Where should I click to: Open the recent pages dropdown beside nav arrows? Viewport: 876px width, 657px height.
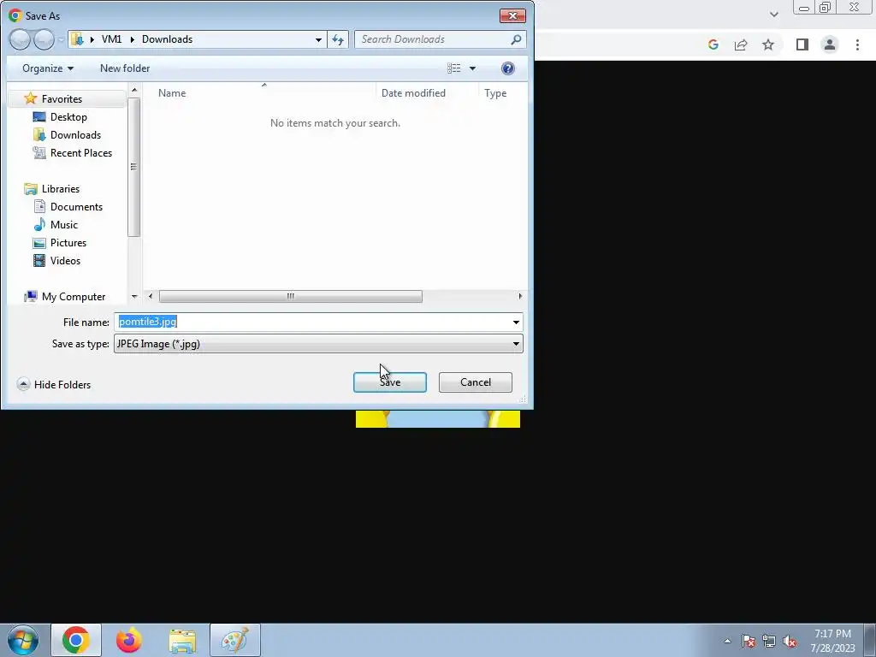[x=61, y=39]
